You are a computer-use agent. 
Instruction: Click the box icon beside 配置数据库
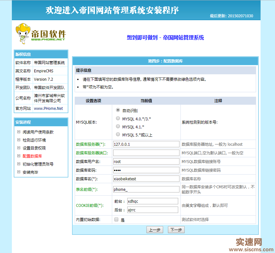pyautogui.click(x=19, y=156)
